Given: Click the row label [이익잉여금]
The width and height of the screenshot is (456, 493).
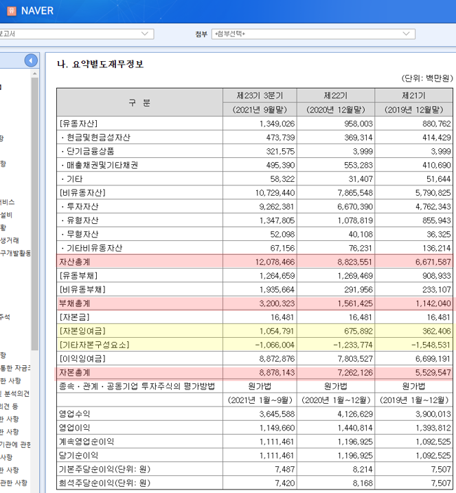Looking at the screenshot, I should pos(82,358).
